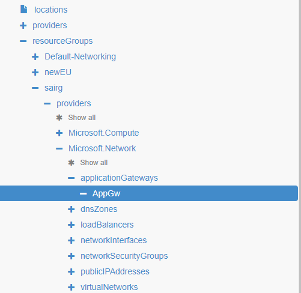This screenshot has height=293, width=301.
Task: Collapse the sairg resource group
Action: (x=35, y=88)
